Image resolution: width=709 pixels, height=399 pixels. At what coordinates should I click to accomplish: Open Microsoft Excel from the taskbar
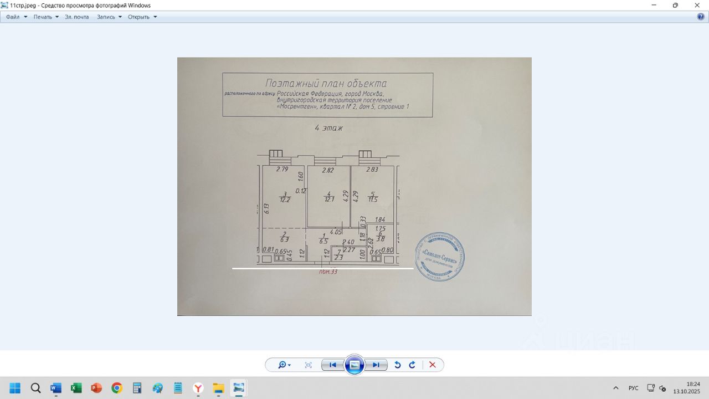click(76, 388)
